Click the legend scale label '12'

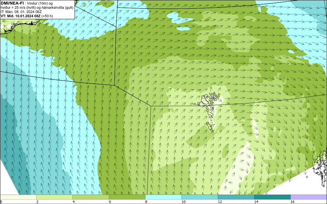click(x=220, y=202)
